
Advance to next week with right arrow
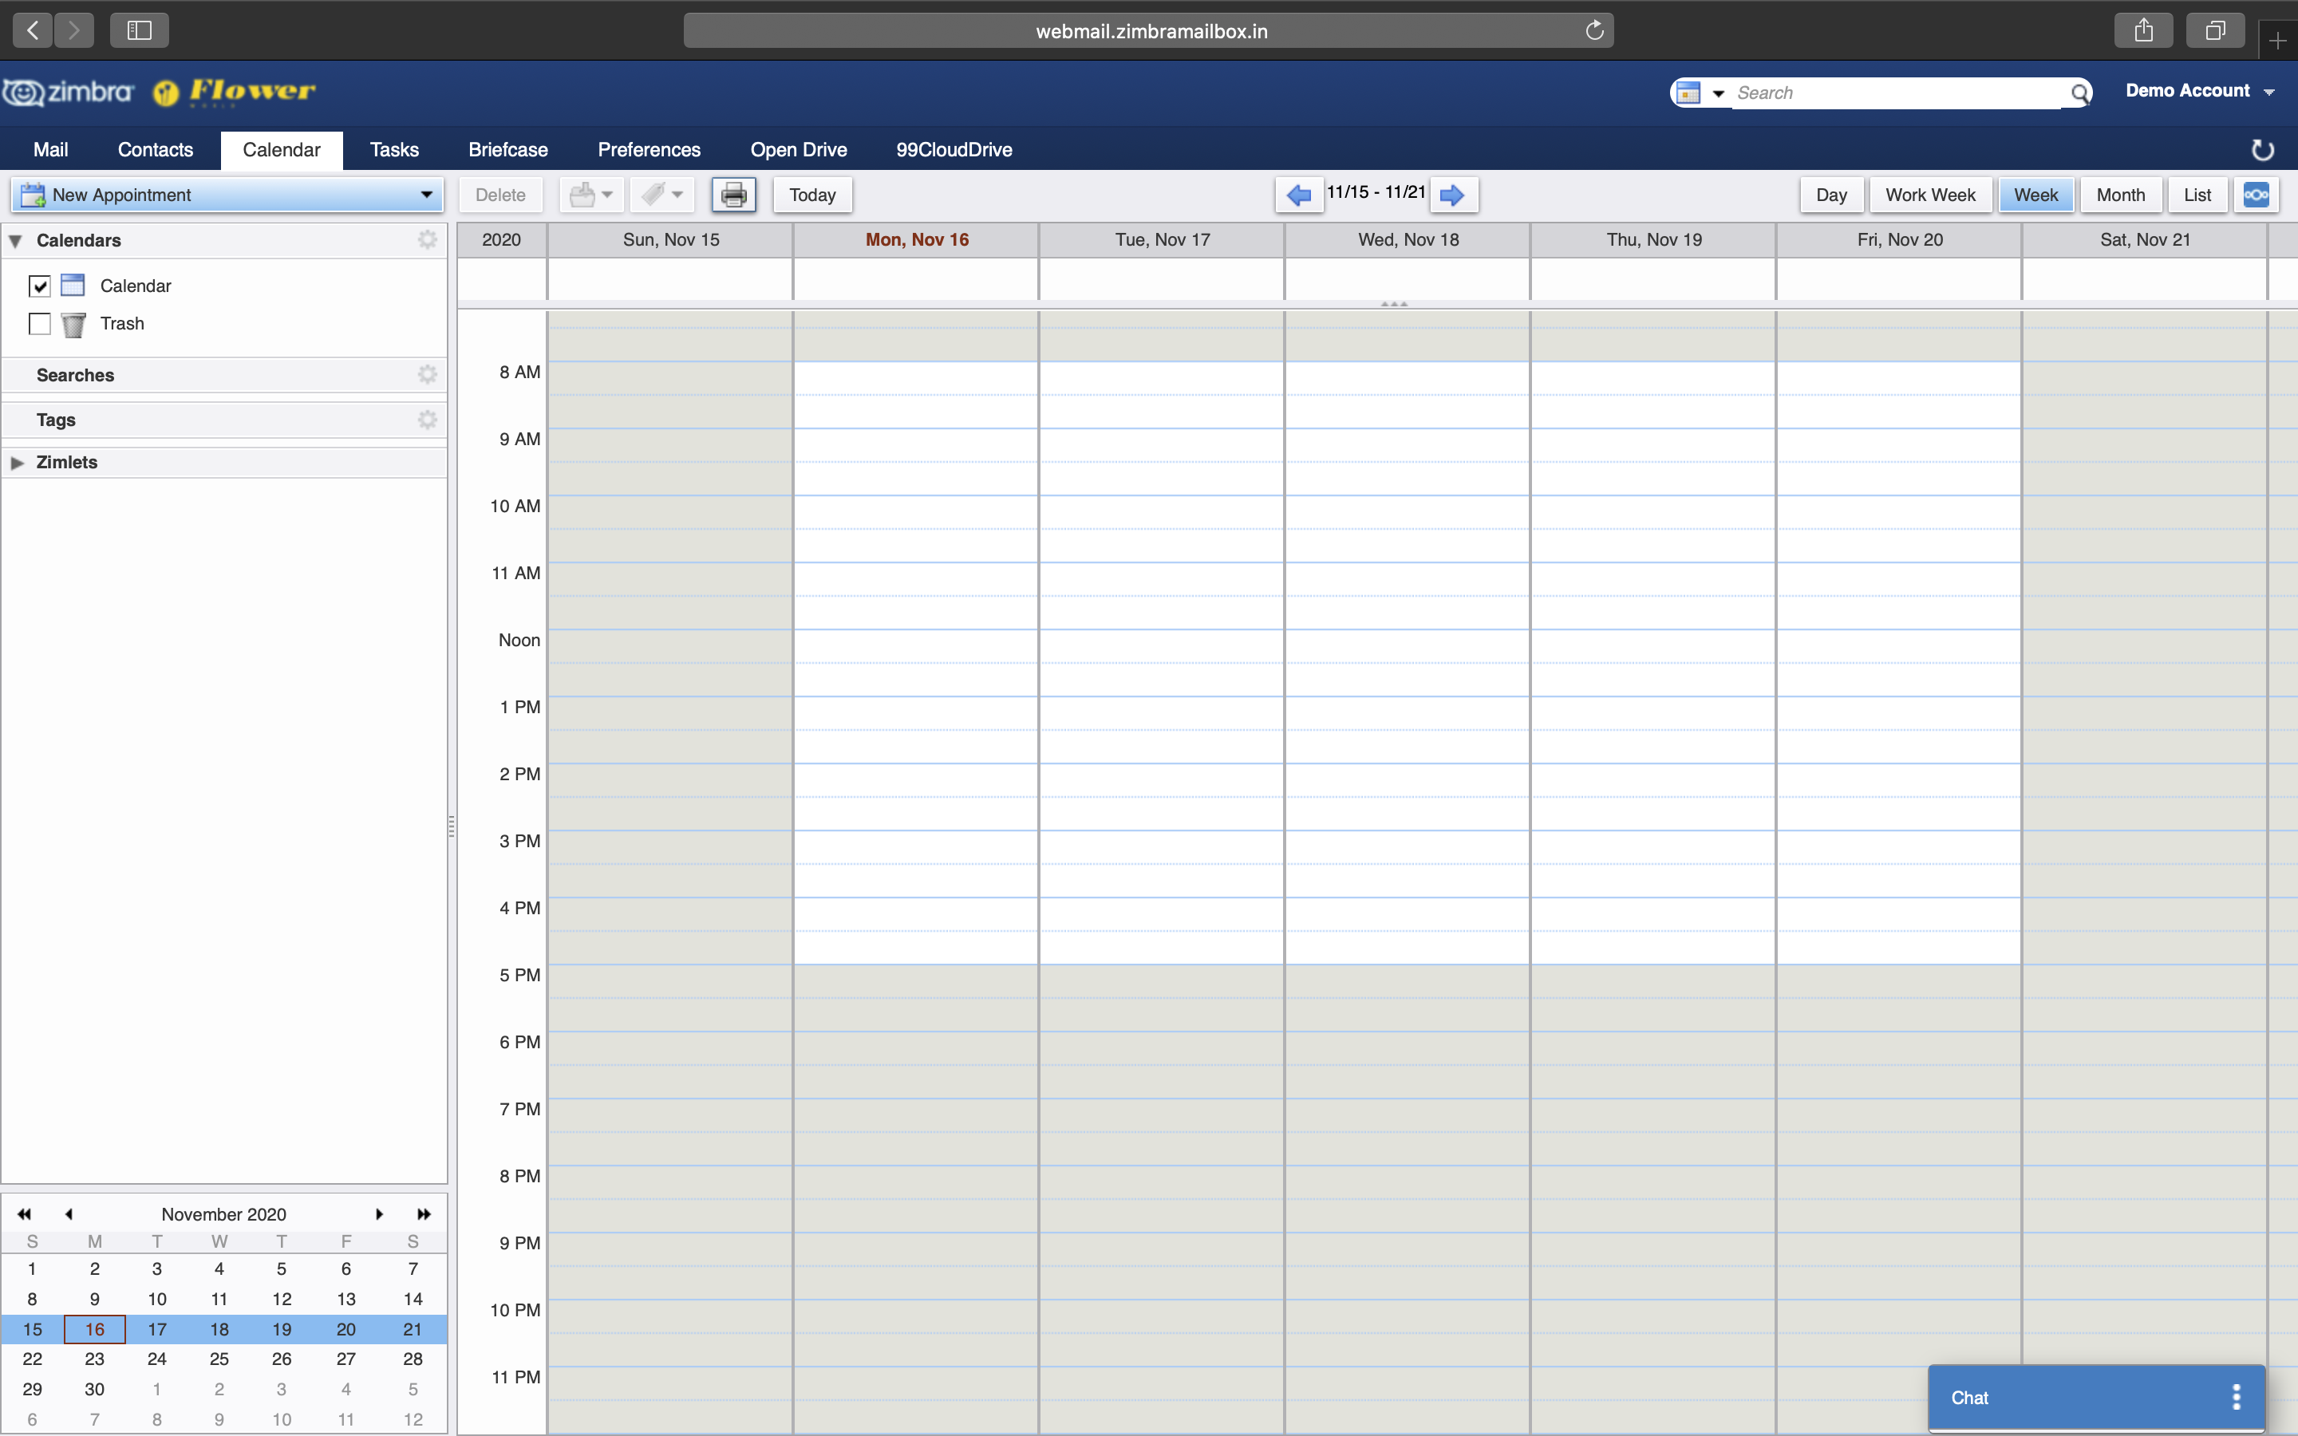tap(1452, 195)
